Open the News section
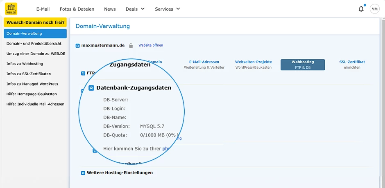Viewport: 385px width, 188px height. click(110, 9)
